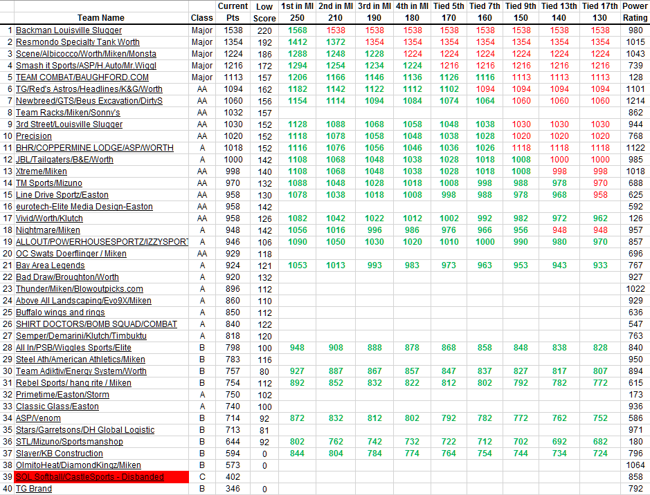Click Buffalo wings and rings link

pos(60,312)
